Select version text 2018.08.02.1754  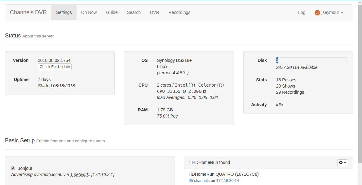[x=54, y=60]
